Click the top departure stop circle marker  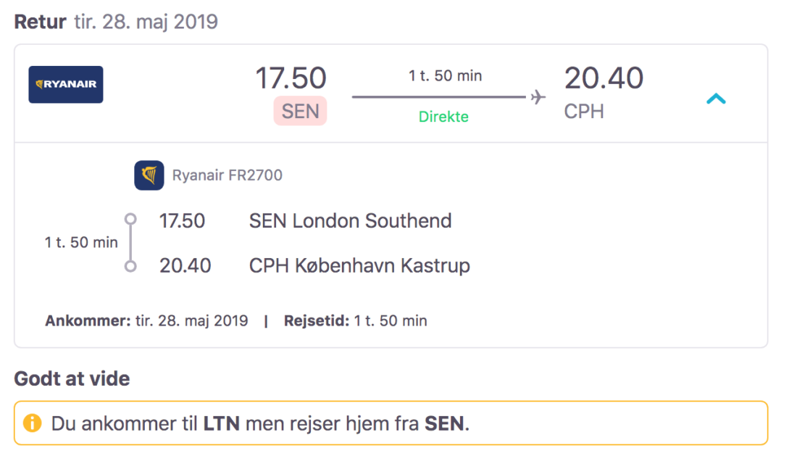pyautogui.click(x=130, y=219)
